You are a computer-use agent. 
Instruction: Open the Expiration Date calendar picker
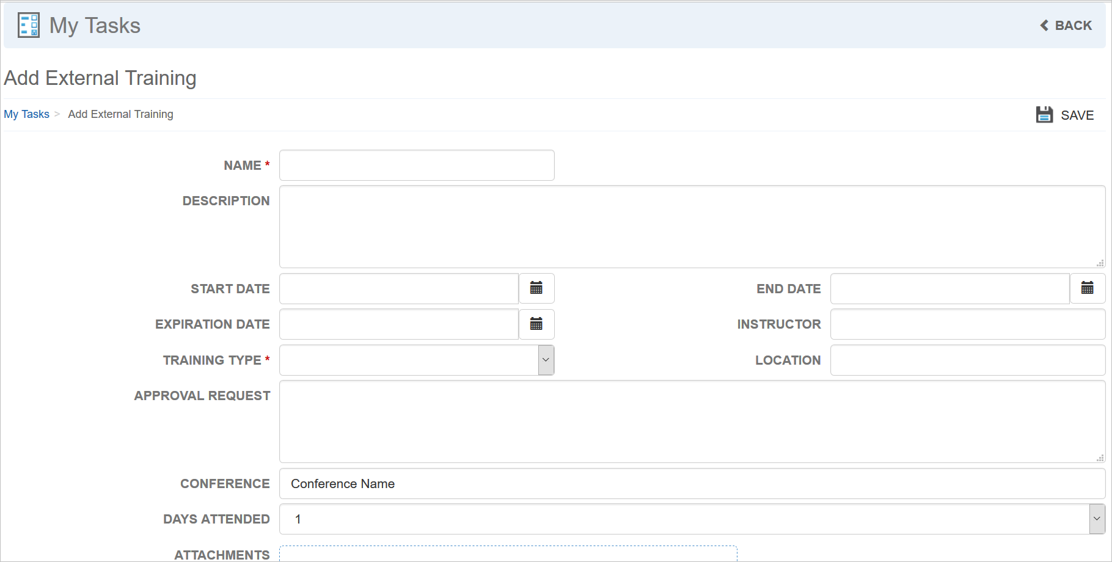[536, 324]
